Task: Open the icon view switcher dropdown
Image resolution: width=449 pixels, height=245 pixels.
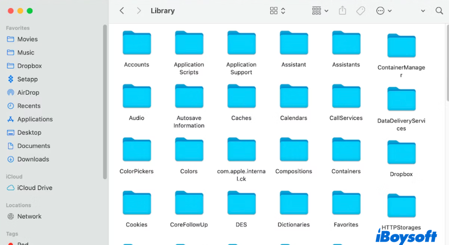Action: coord(277,11)
